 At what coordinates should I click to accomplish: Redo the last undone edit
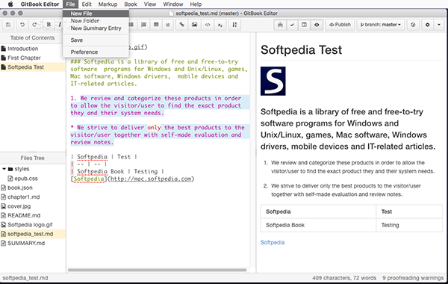click(34, 25)
